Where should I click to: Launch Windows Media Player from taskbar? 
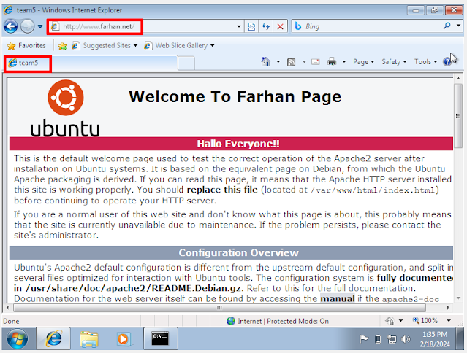(124, 338)
